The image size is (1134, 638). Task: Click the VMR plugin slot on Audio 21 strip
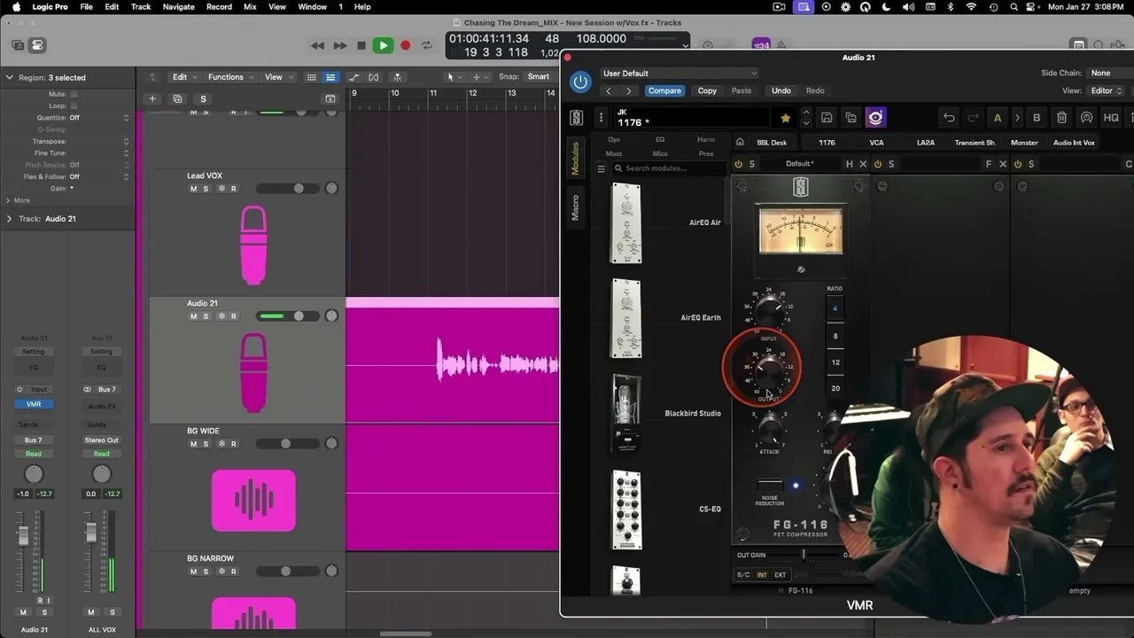point(34,404)
